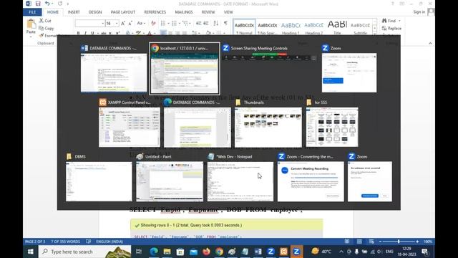Click ENGLISH (INDIA) language in status bar
This screenshot has height=258, width=458.
[109, 242]
